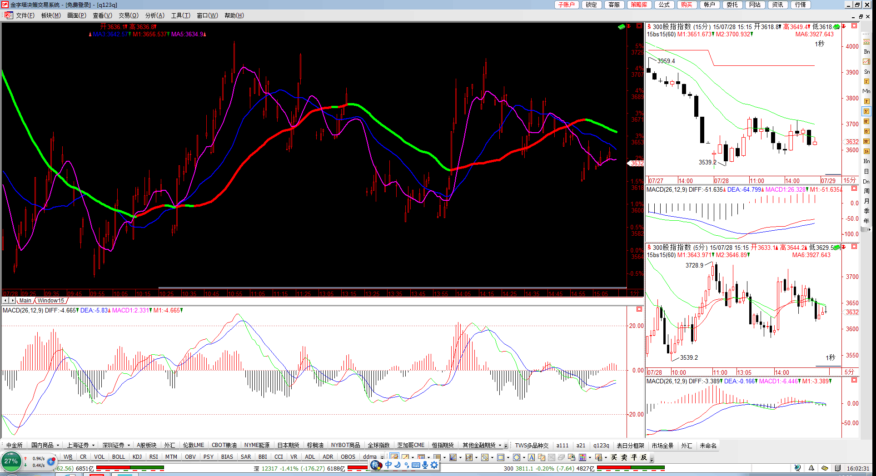Switch to the 30-minute period icon
876x476 pixels.
[866, 141]
